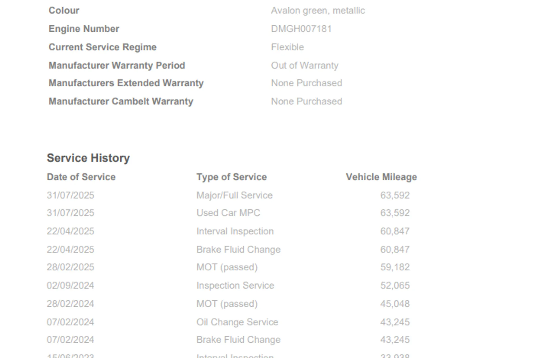Select the Major/Full Service entry
This screenshot has height=358, width=537.
tap(234, 195)
